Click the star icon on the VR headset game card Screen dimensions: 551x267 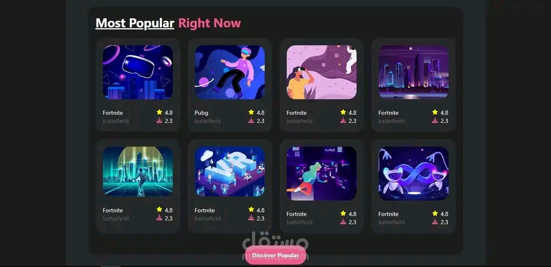[x=159, y=112]
